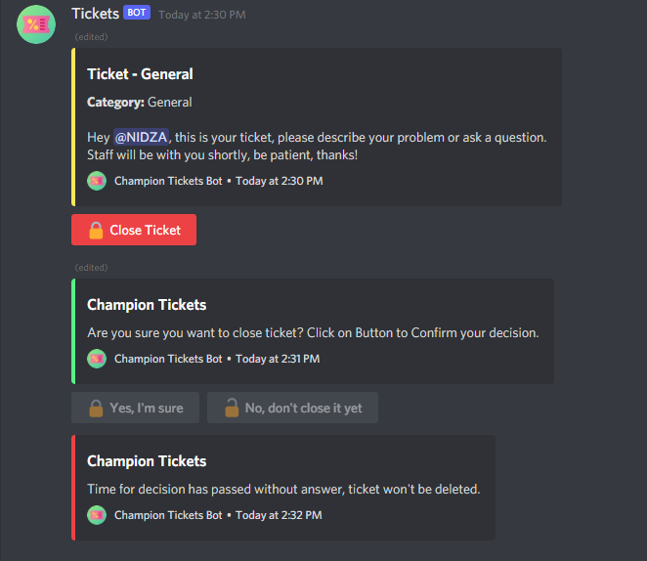Viewport: 647px width, 561px height.
Task: Confirm with the Yes, I'm sure button
Action: tap(135, 408)
